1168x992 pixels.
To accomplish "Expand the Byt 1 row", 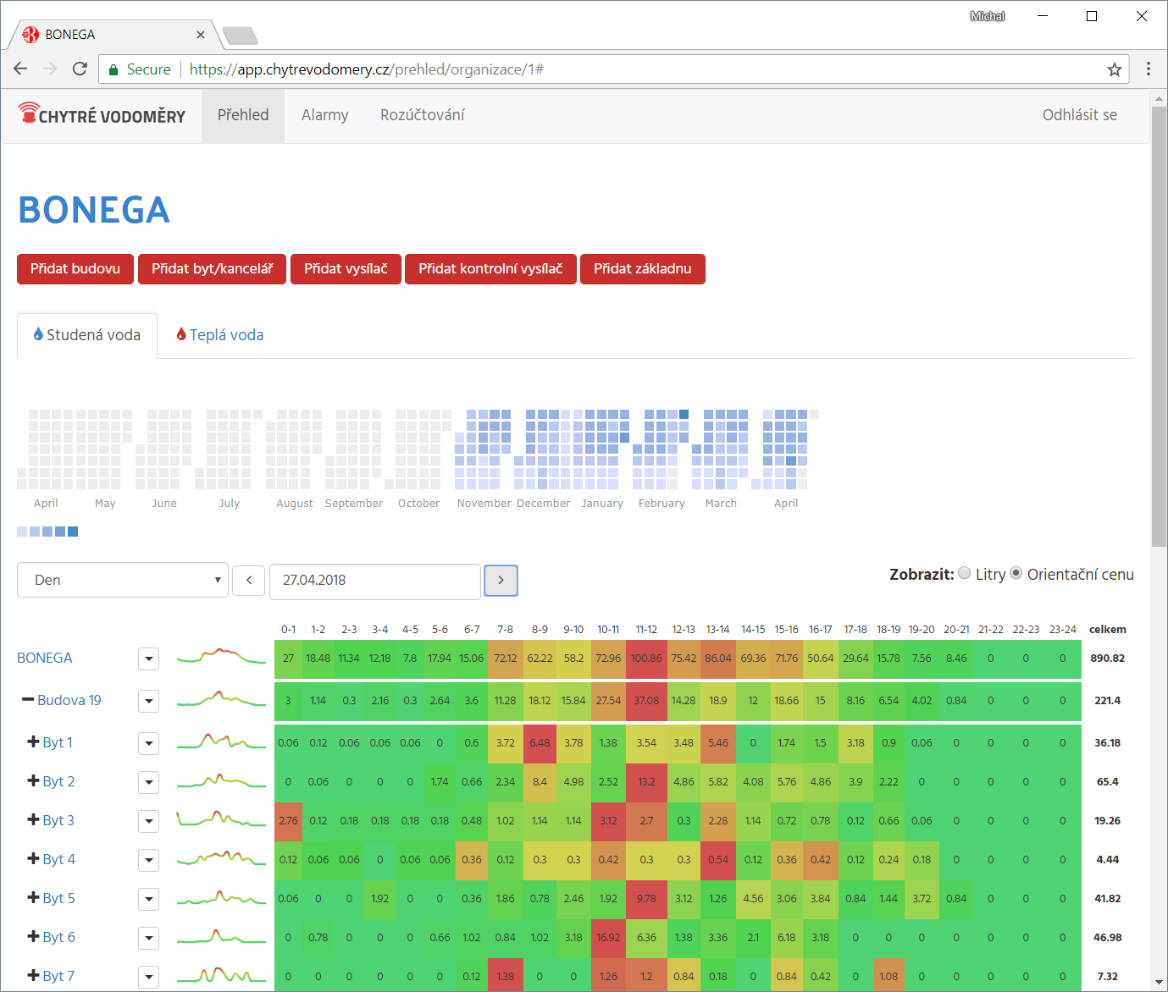I will (x=34, y=742).
